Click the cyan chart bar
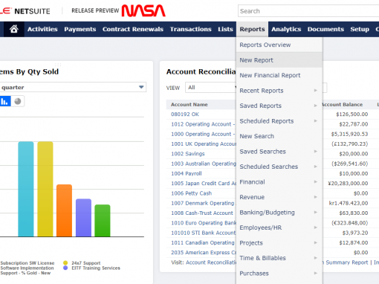 tap(26, 189)
